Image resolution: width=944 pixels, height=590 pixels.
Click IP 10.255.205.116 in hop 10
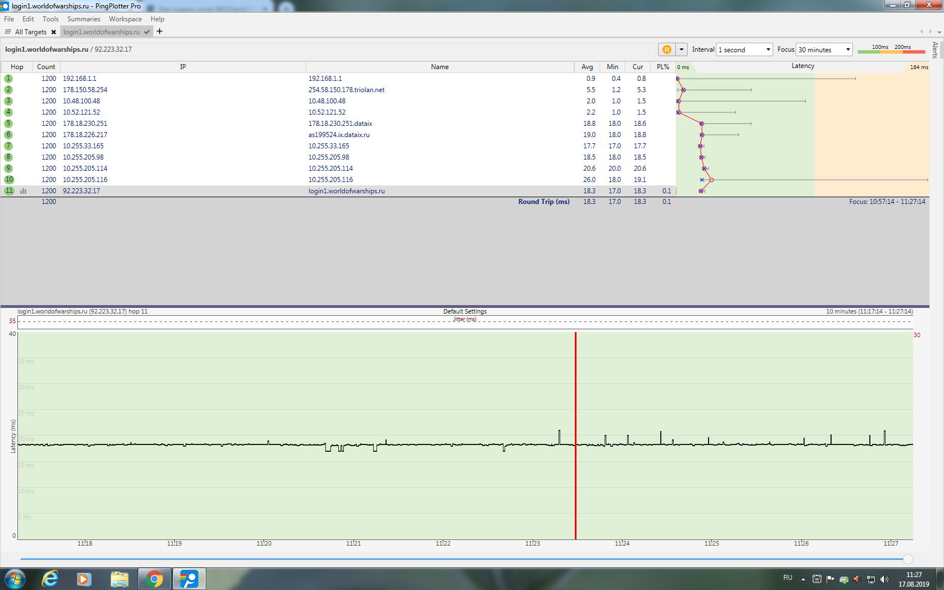pyautogui.click(x=85, y=180)
